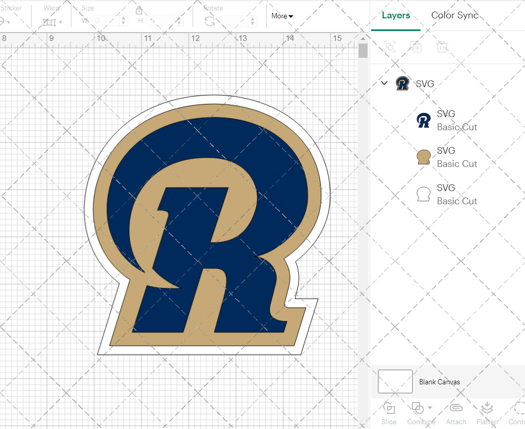Click the tan shape layer thumbnail
The height and width of the screenshot is (429, 525).
tap(424, 157)
